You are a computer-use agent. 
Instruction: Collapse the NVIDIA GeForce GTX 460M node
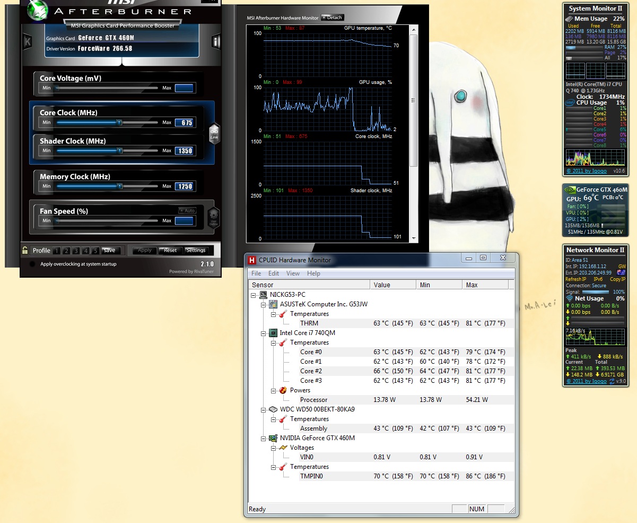pyautogui.click(x=264, y=438)
